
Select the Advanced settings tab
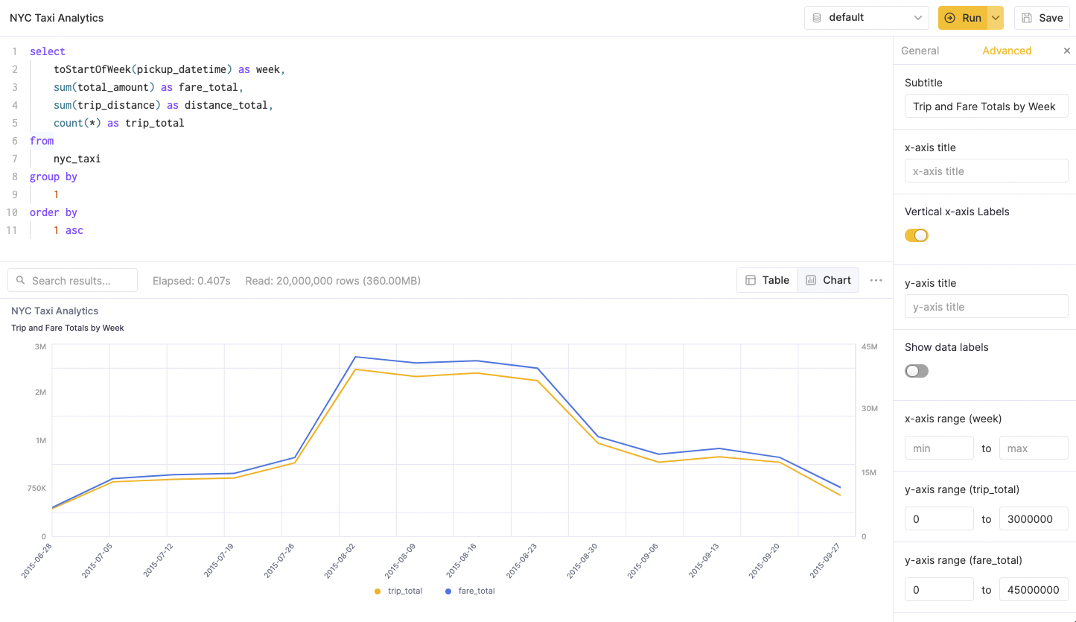(x=1007, y=51)
